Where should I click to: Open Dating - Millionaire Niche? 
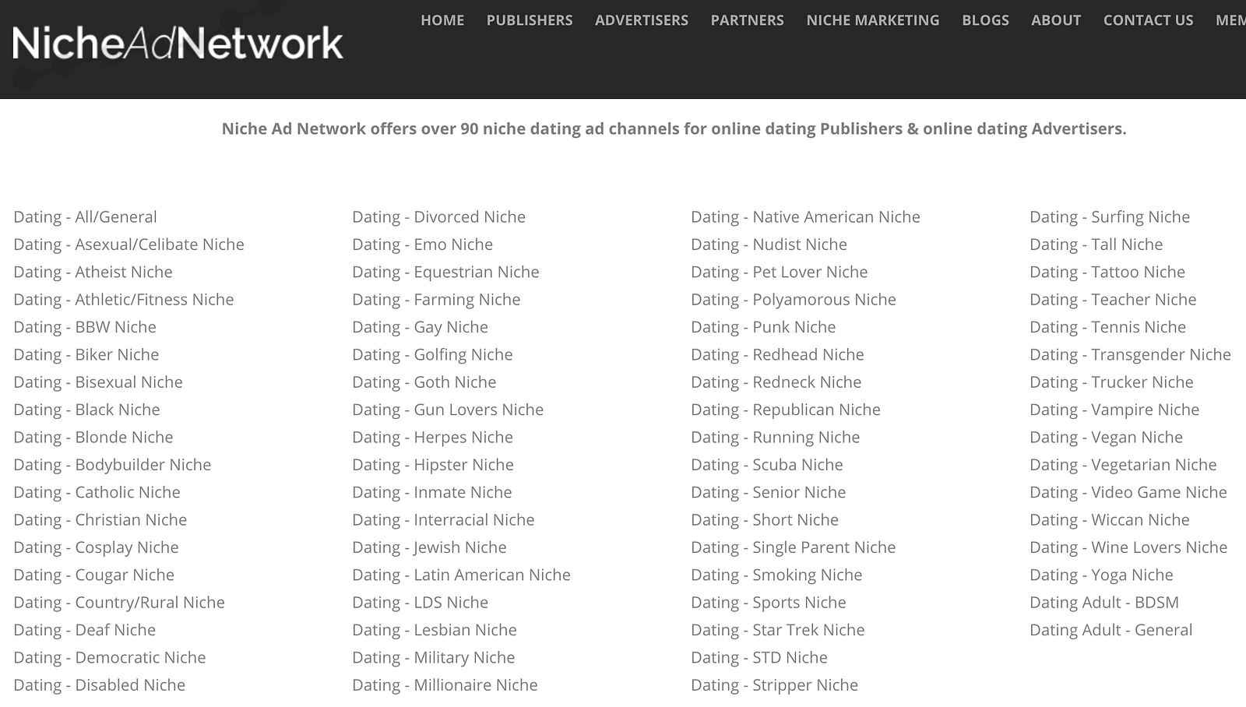445,685
